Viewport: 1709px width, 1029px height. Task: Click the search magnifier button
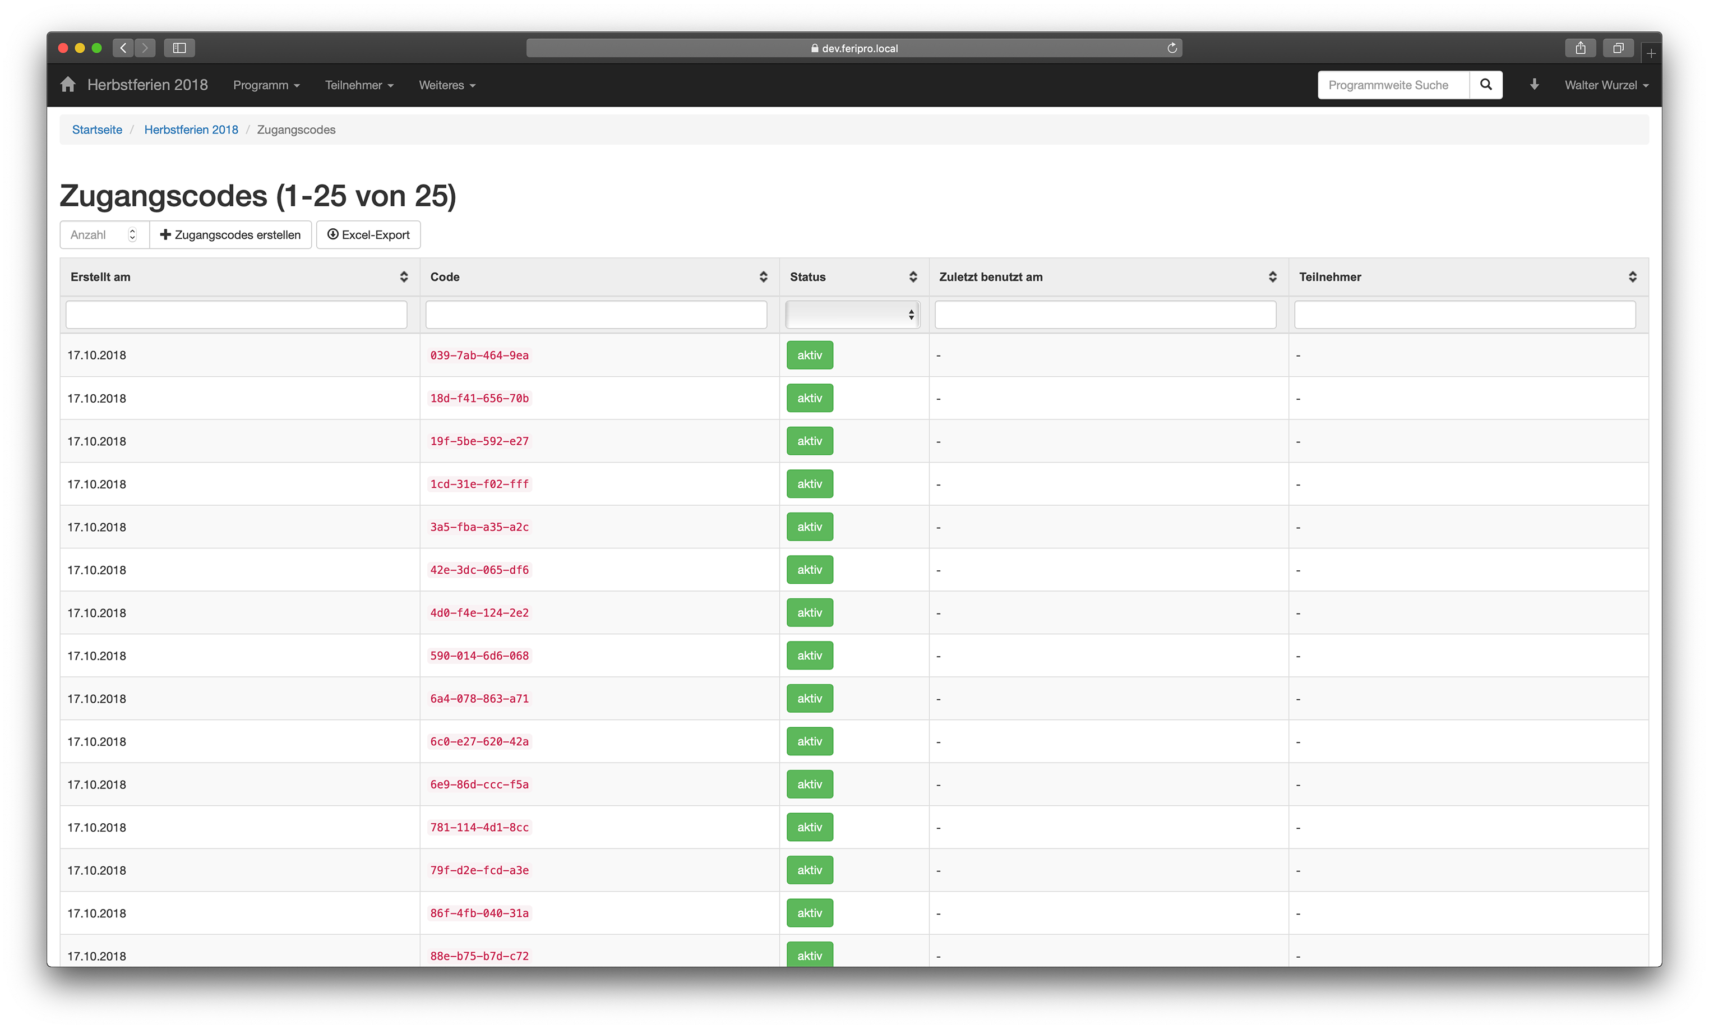[x=1485, y=85]
